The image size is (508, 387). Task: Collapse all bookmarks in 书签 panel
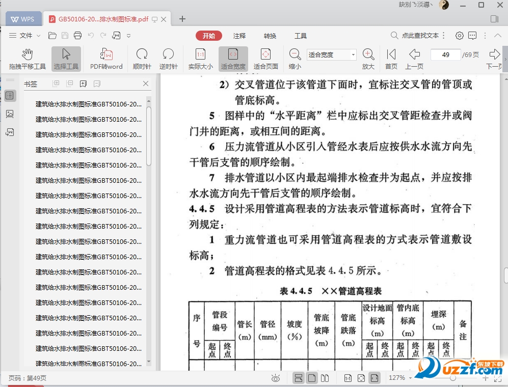click(x=69, y=84)
